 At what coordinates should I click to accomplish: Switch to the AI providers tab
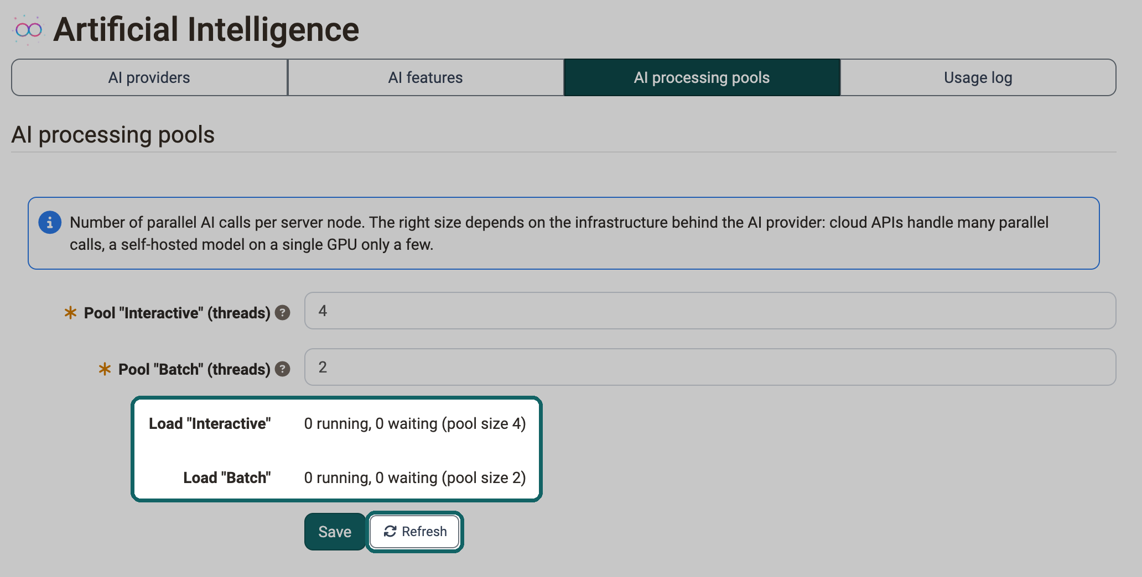(x=149, y=77)
